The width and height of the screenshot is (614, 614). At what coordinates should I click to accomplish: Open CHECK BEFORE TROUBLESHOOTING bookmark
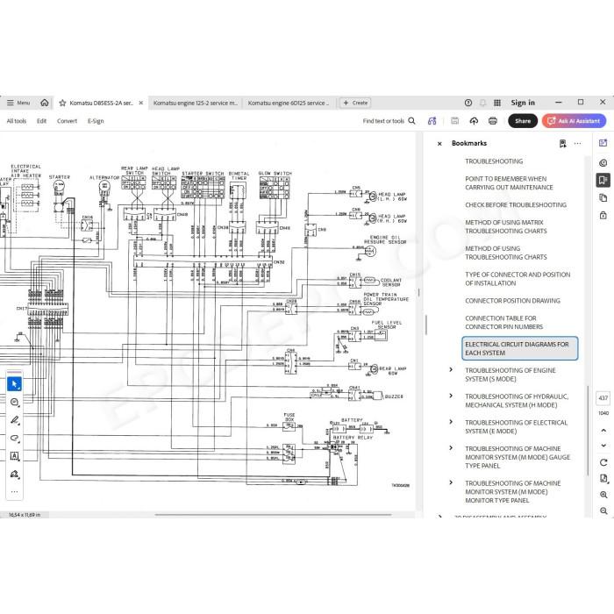click(x=516, y=204)
